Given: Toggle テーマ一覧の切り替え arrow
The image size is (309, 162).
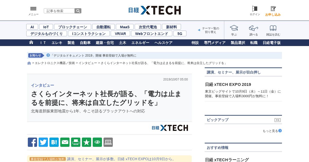Looking at the screenshot, I should (199, 30).
